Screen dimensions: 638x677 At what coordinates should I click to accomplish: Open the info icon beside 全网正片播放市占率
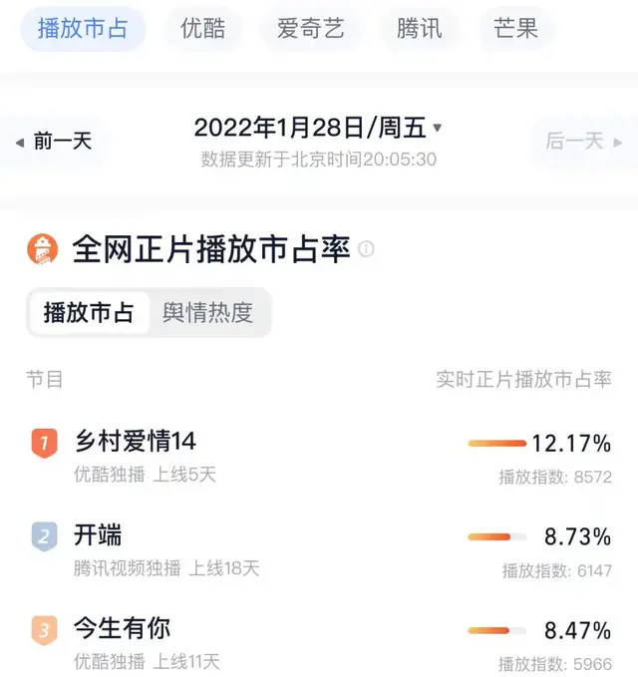(x=366, y=248)
